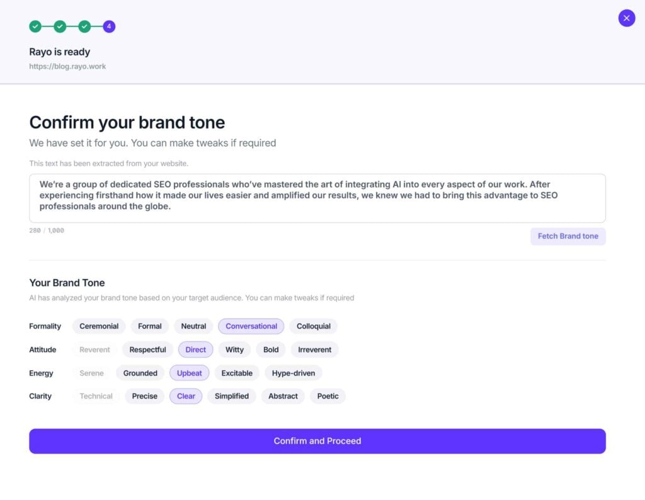
Task: Click the first completed step checkmark
Action: pyautogui.click(x=35, y=26)
